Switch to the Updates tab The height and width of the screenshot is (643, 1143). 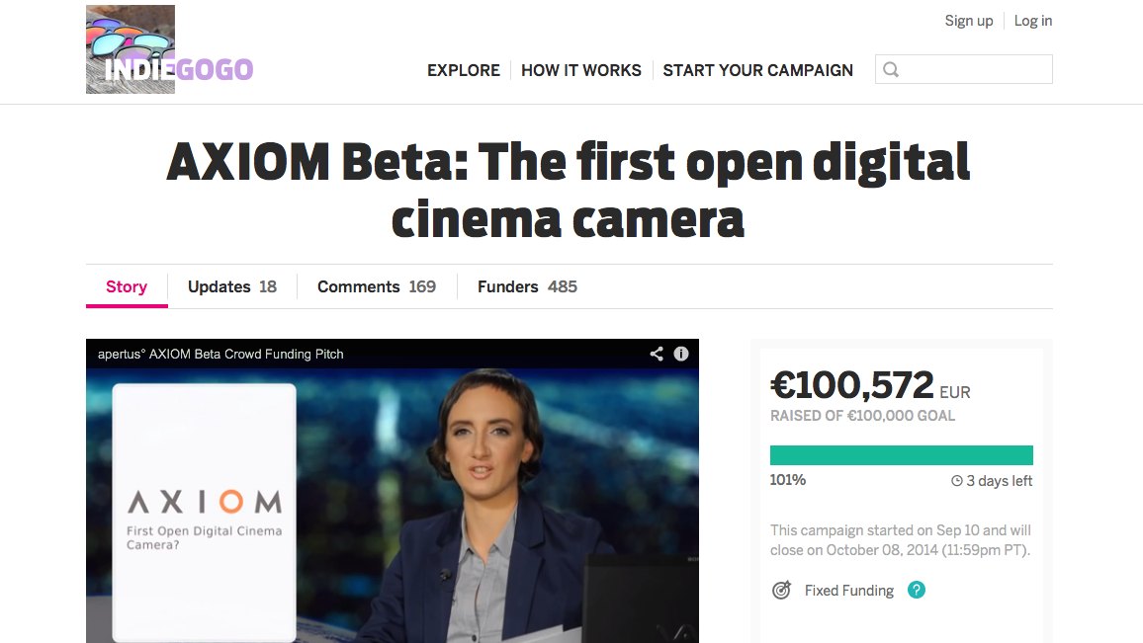[x=232, y=287]
